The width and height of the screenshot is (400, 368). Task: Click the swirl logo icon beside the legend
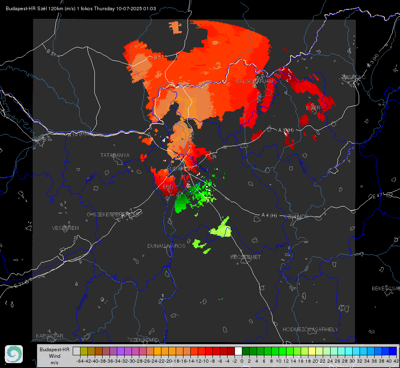(14, 354)
